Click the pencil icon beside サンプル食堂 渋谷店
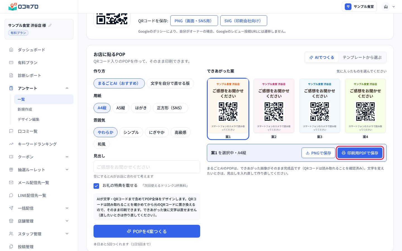This screenshot has width=402, height=251. [50, 25]
